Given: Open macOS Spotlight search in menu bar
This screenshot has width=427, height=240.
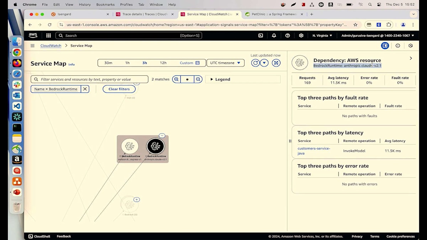Looking at the screenshot, I should (370, 5).
